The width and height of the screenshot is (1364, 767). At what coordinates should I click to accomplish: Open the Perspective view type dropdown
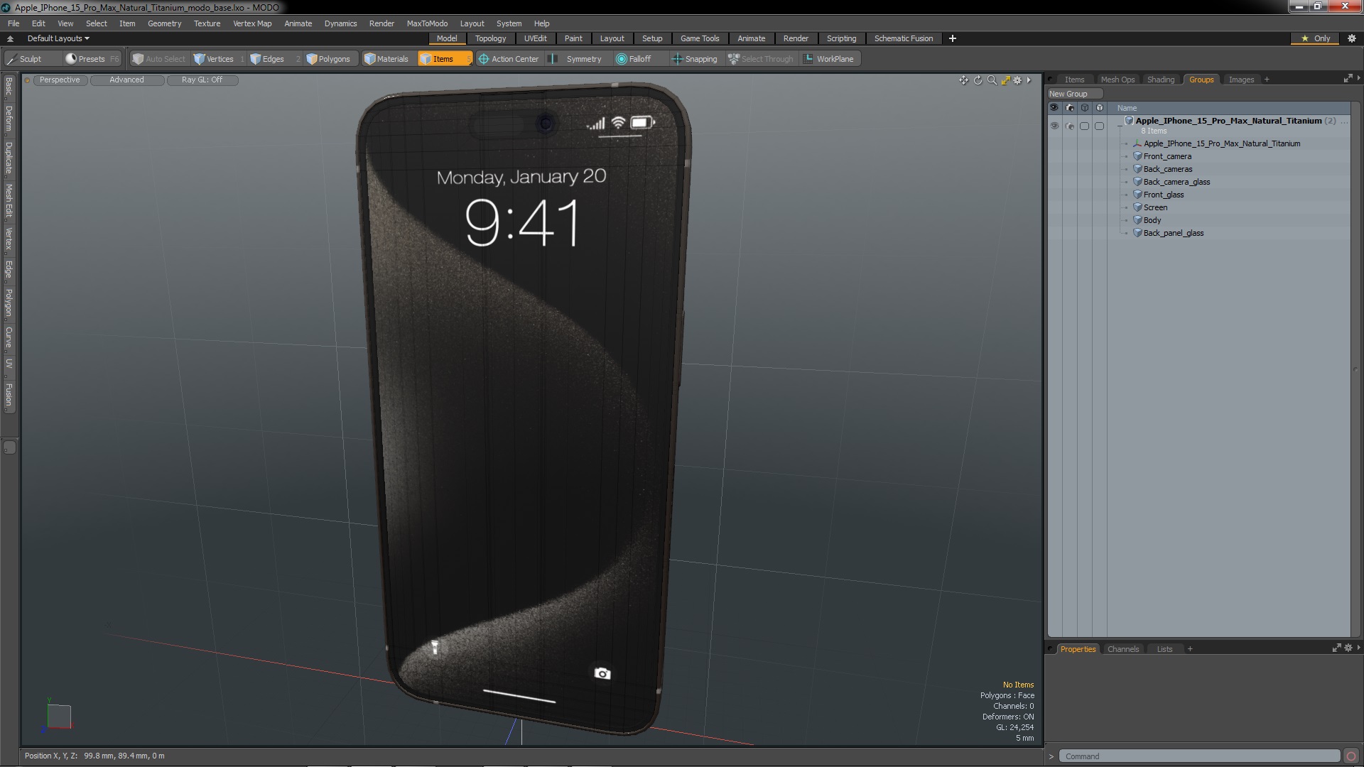point(60,80)
